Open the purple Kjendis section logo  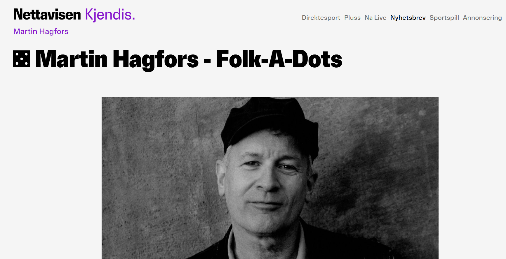coord(110,15)
